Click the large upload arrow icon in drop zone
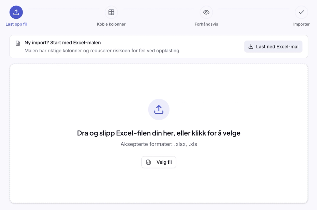Viewport: 317px width, 210px height. 159,110
